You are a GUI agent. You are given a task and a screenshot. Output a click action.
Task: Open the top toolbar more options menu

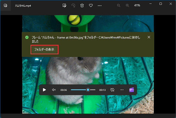(x=100, y=5)
